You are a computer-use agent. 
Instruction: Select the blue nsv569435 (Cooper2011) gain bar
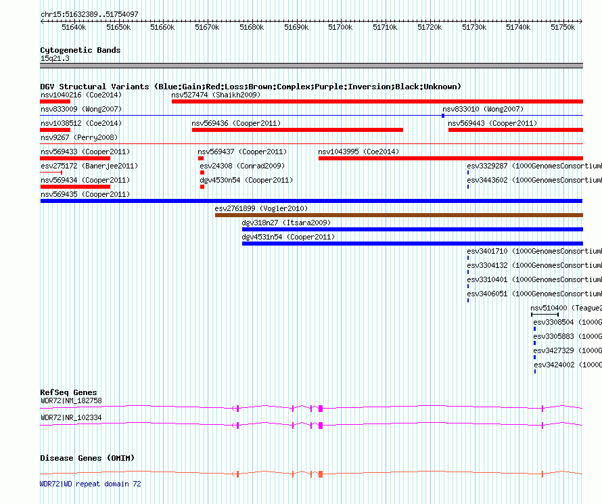311,201
